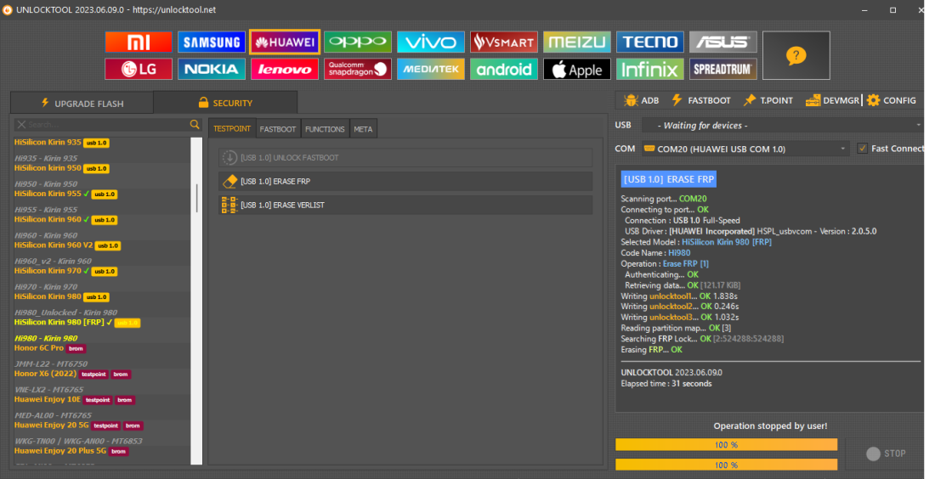This screenshot has height=479, width=935.
Task: Select the LG brand tile
Action: point(139,69)
